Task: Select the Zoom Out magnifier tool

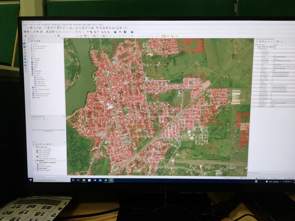Action: point(55,28)
